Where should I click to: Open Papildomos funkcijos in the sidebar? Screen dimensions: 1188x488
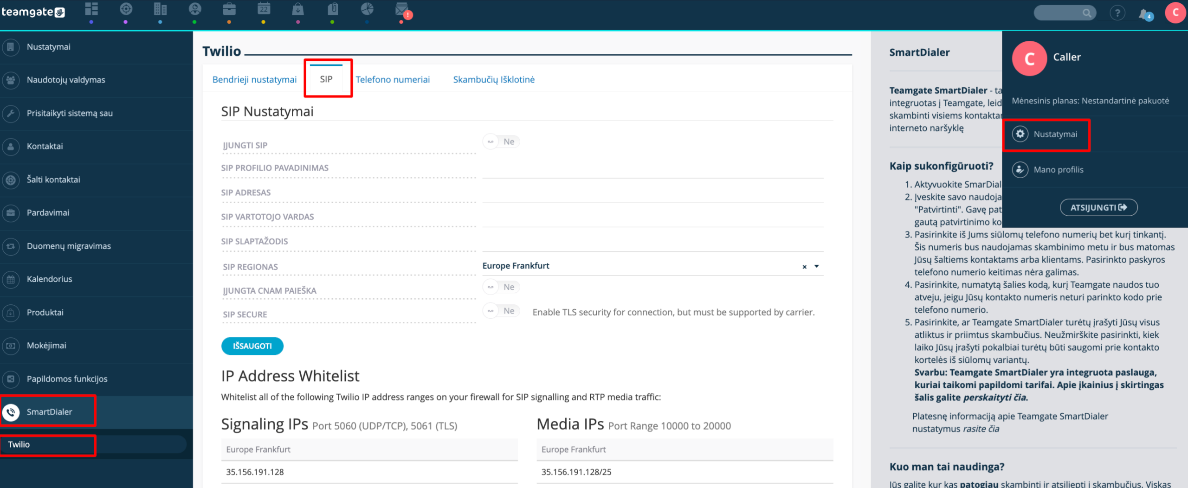point(97,379)
